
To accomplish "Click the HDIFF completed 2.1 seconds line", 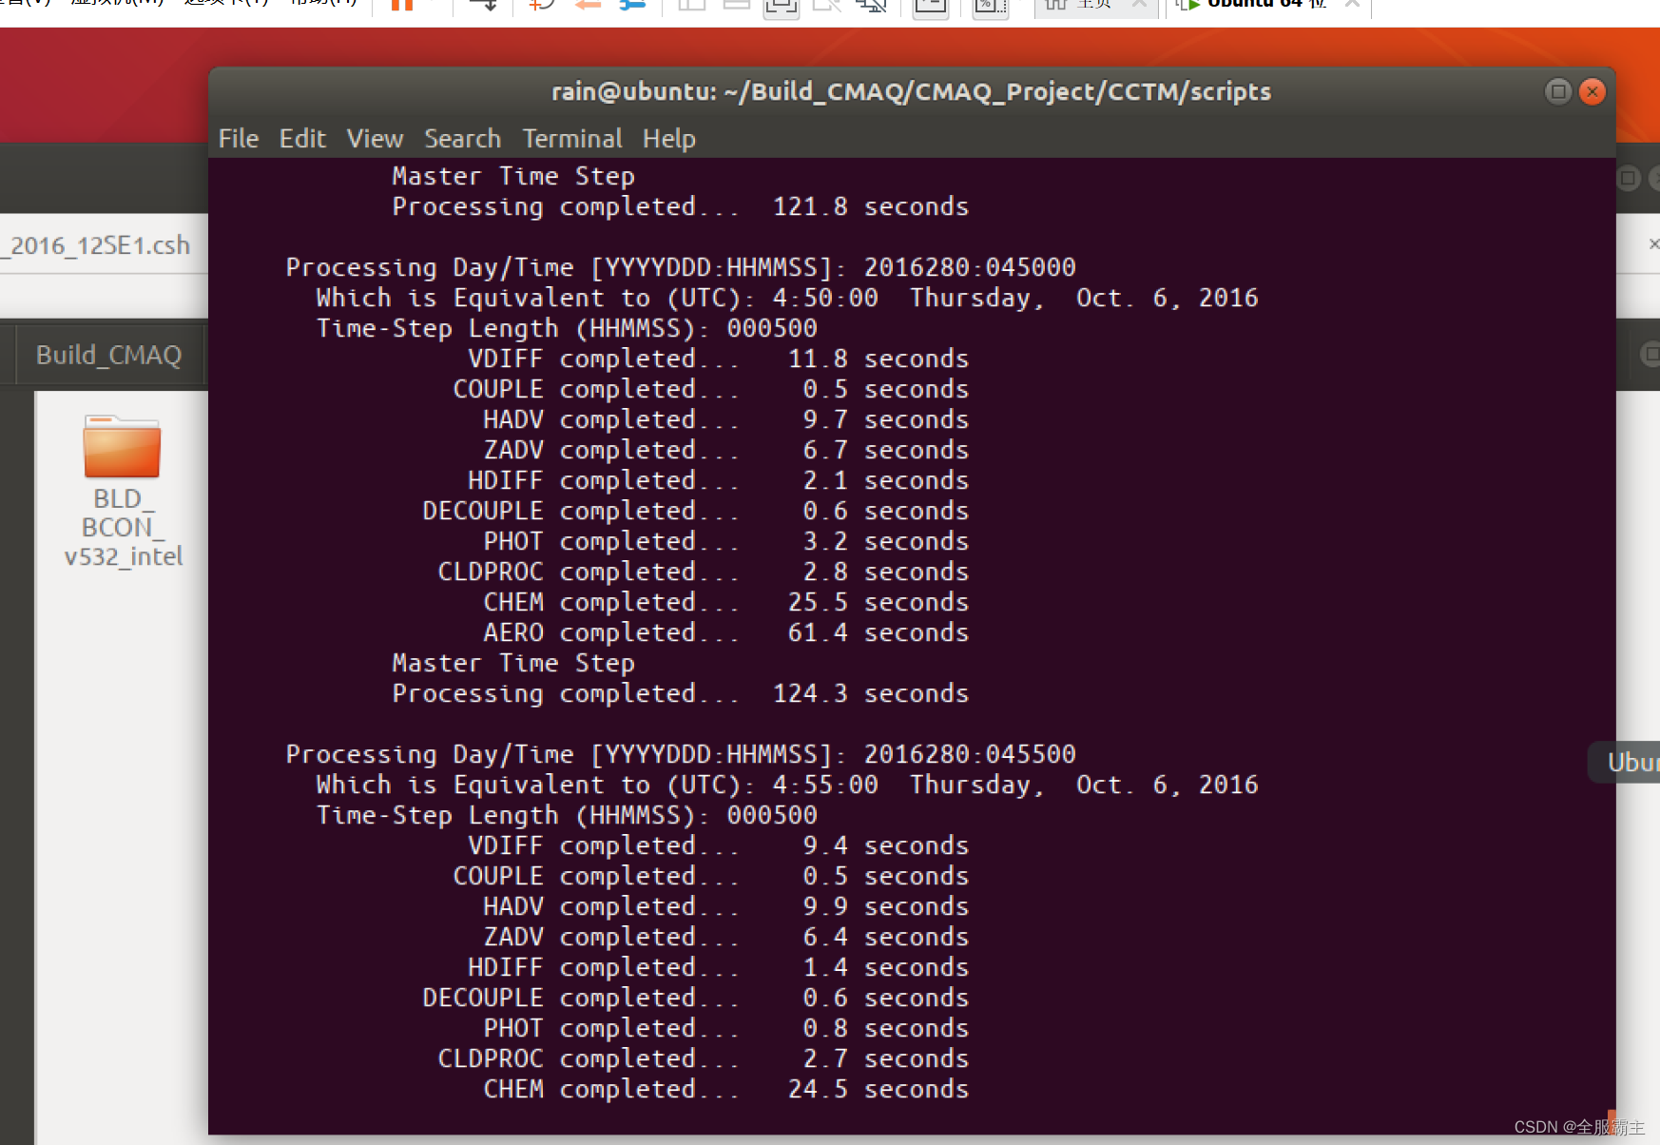I will pyautogui.click(x=719, y=480).
